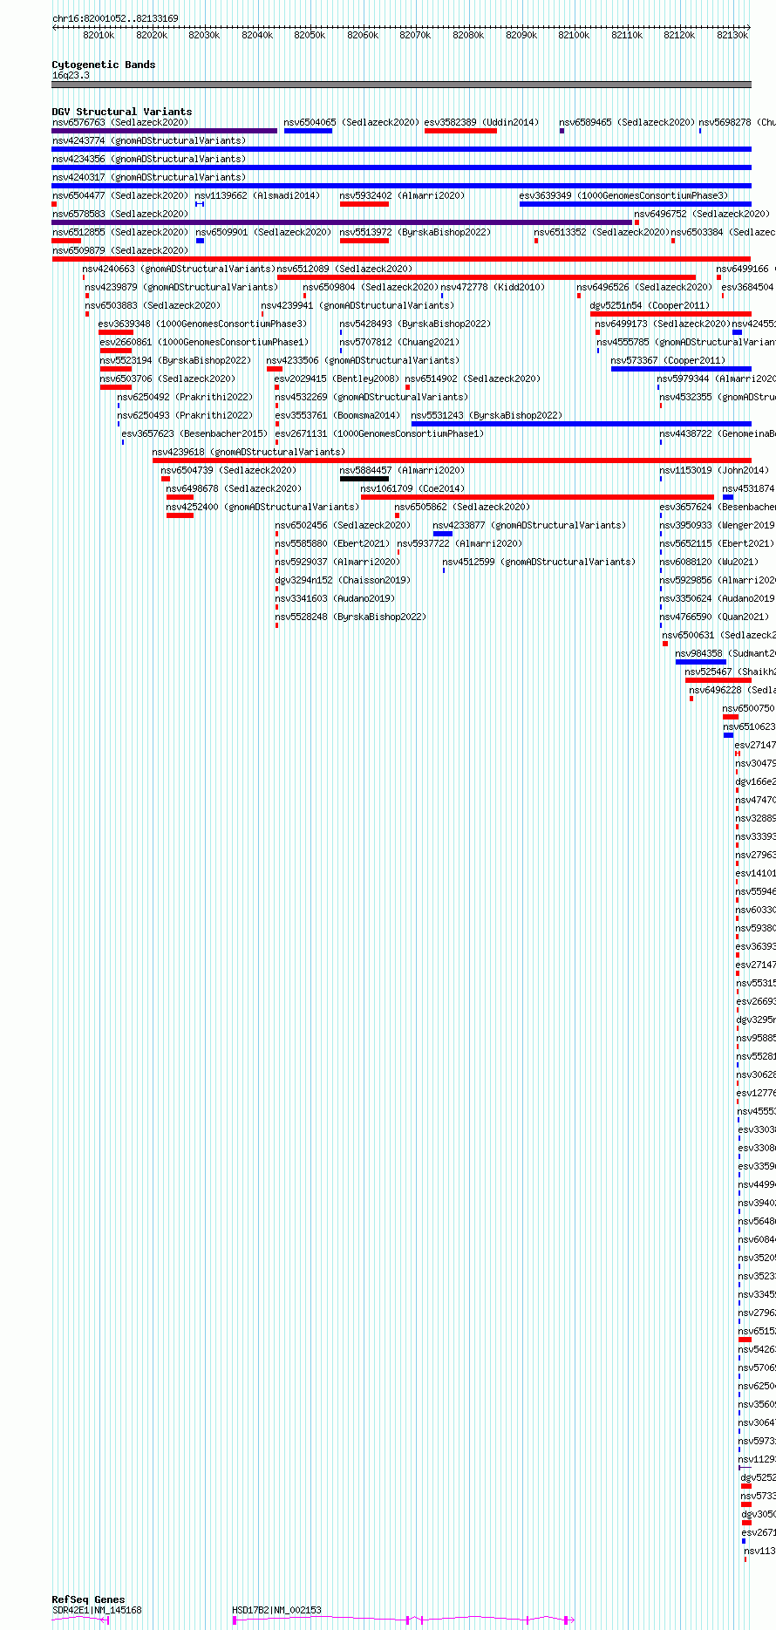Open variant nsv6504065 (Sedlazeck2020)
This screenshot has width=776, height=1630.
click(x=351, y=122)
